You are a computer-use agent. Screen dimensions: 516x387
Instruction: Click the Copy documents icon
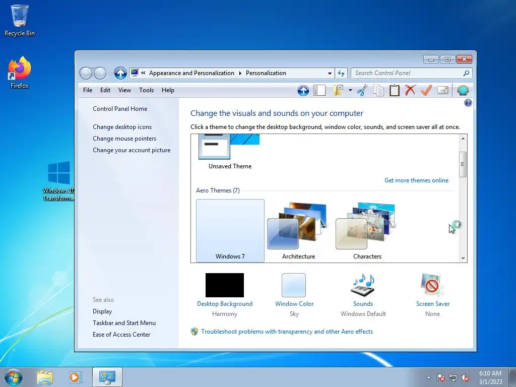[x=378, y=90]
